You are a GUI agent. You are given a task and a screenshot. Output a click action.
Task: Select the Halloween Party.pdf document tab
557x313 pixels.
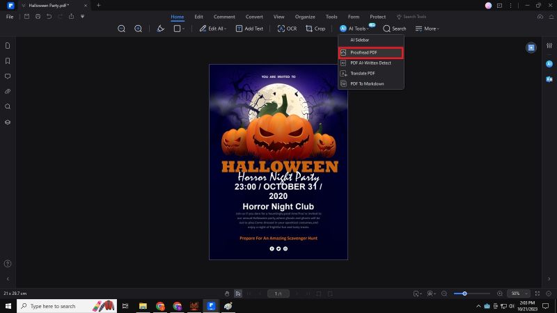tap(49, 6)
